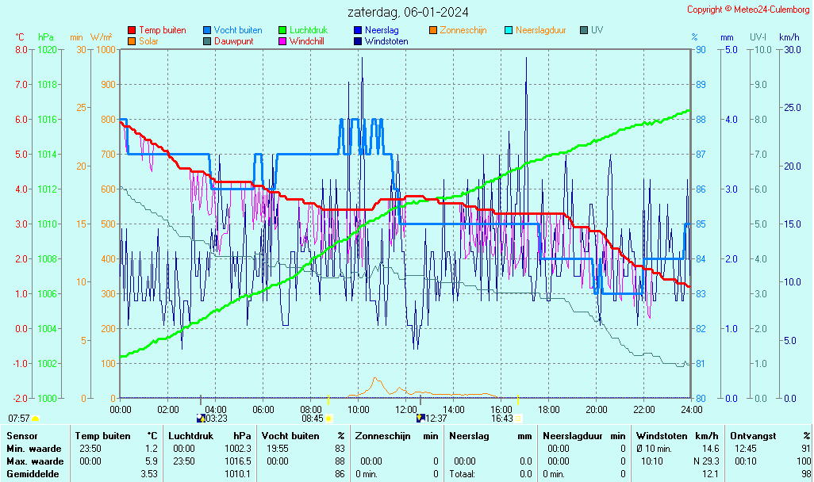This screenshot has height=482, width=814.
Task: Click the magenta Windchill legend square
Action: pos(282,41)
